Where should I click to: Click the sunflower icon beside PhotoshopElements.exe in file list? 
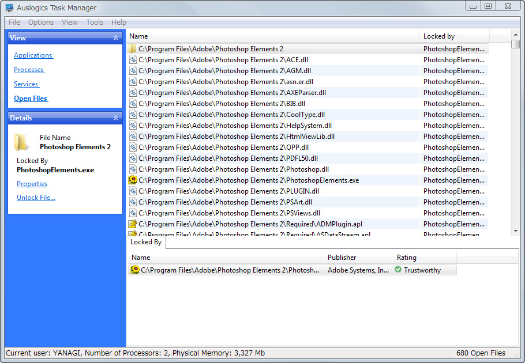tap(133, 180)
